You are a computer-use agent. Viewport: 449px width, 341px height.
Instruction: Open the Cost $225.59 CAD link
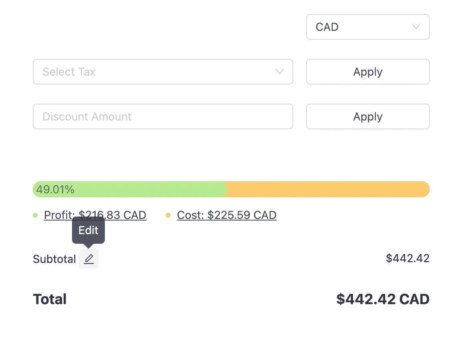click(227, 215)
